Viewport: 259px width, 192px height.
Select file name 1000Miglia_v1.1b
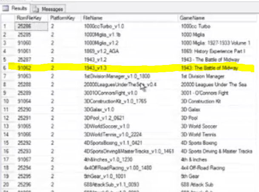[x=102, y=35]
